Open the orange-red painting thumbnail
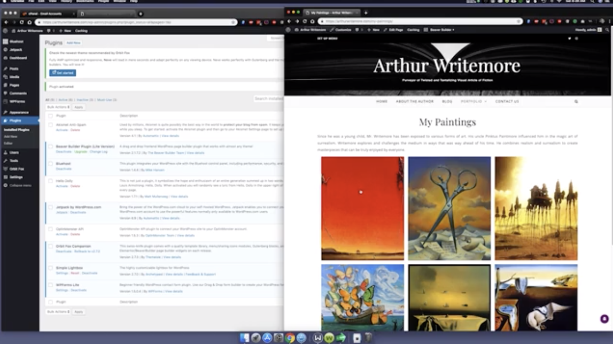The height and width of the screenshot is (344, 613). [x=362, y=208]
